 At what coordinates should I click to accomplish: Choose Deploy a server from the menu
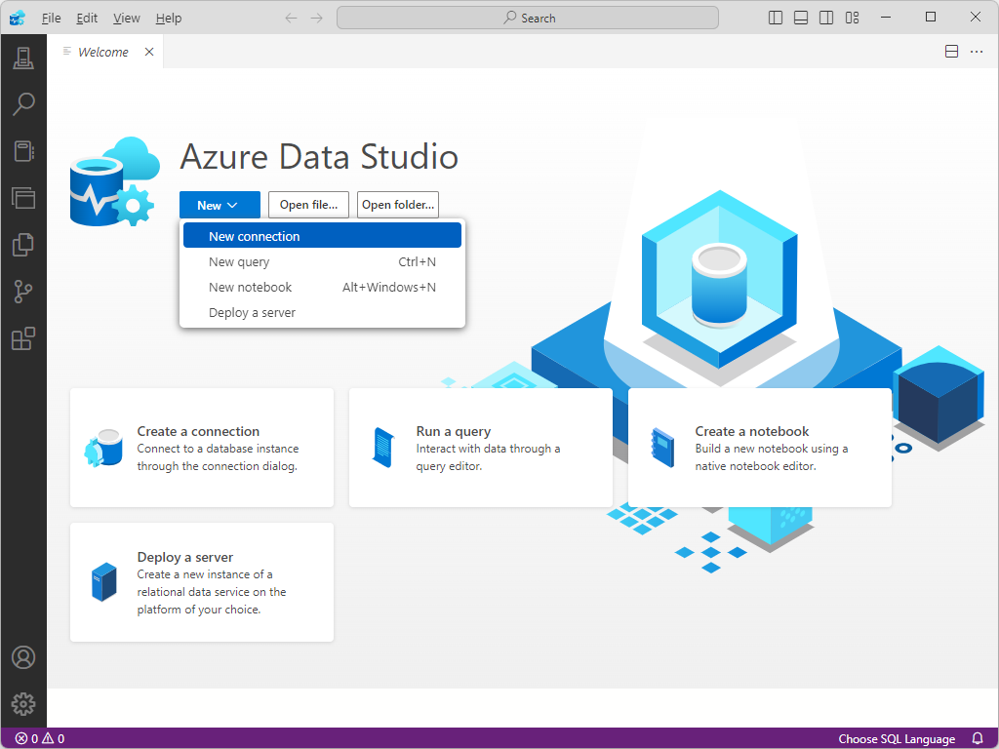322,313
